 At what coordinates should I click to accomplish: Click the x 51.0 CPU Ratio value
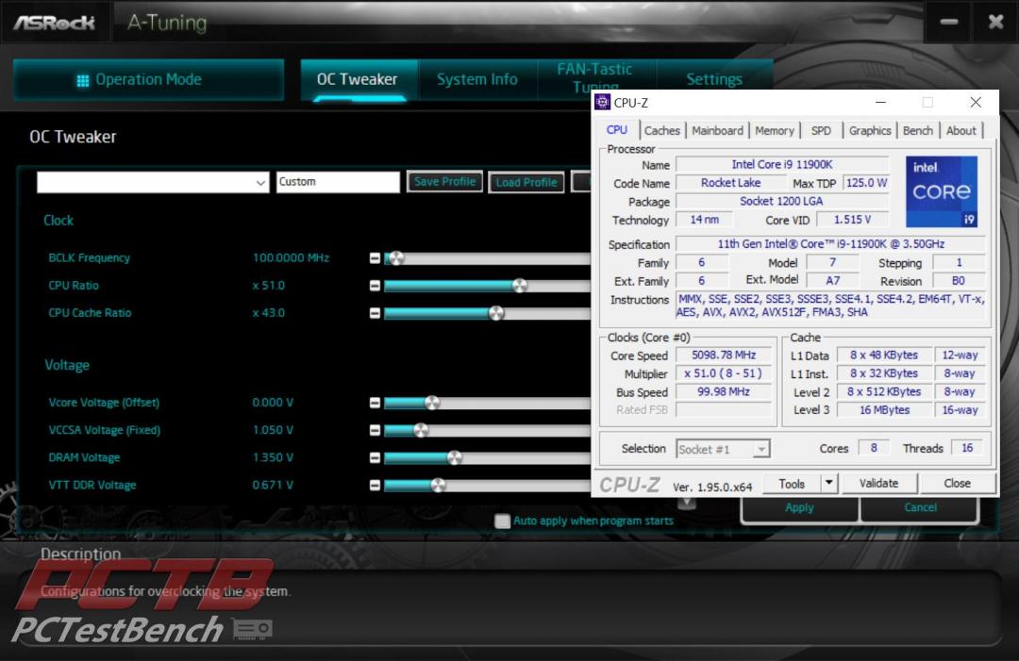coord(268,286)
